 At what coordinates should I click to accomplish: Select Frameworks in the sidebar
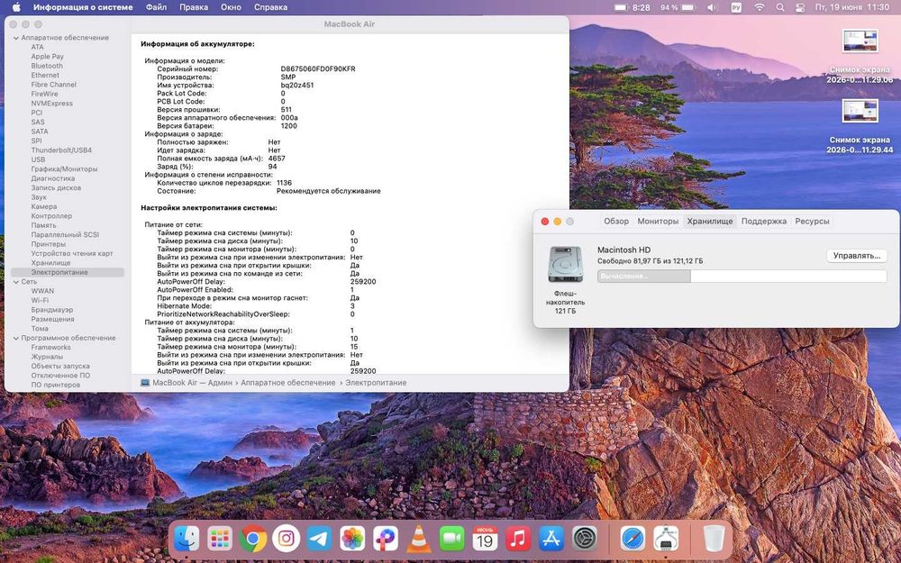click(x=50, y=348)
